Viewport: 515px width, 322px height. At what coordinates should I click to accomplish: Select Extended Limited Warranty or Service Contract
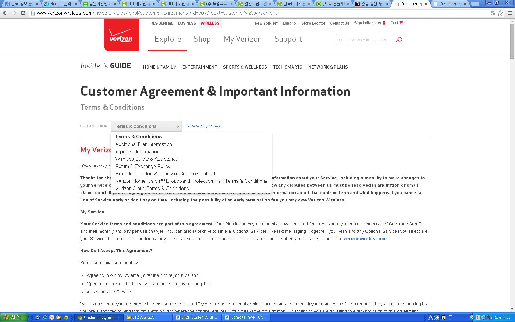coord(165,174)
